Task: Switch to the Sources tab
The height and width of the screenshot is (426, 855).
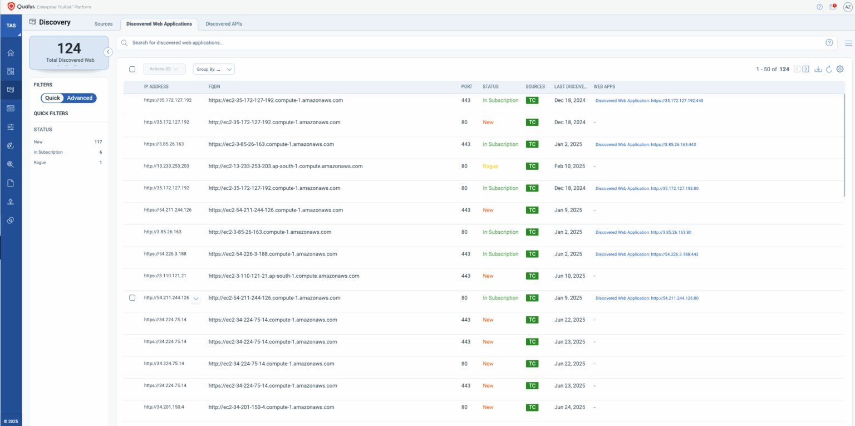Action: [104, 24]
